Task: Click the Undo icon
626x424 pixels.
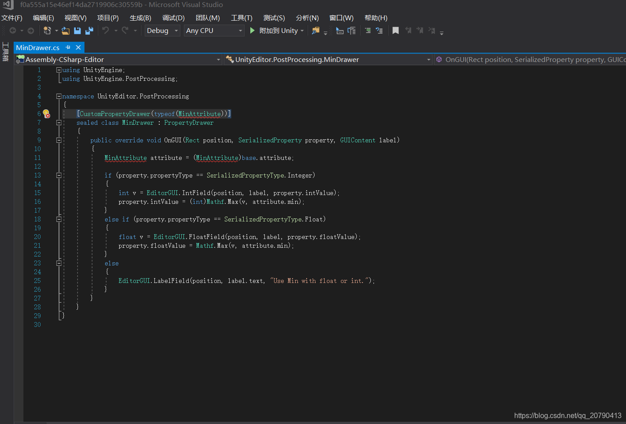Action: click(106, 30)
